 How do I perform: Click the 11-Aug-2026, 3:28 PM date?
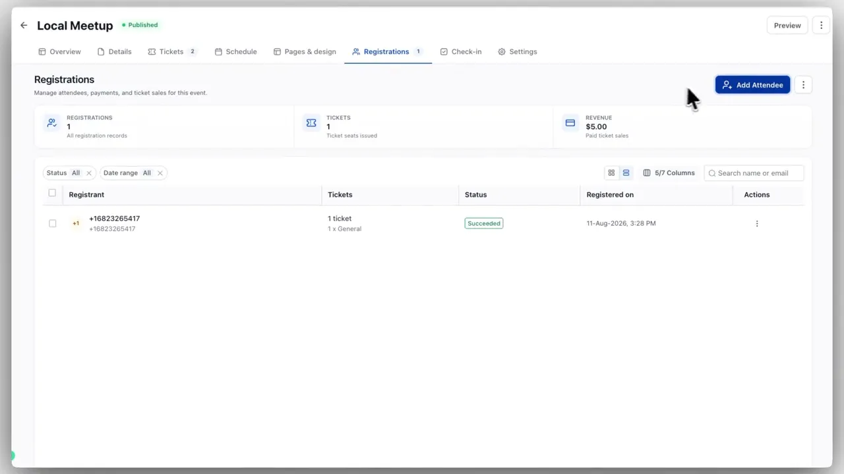(621, 223)
